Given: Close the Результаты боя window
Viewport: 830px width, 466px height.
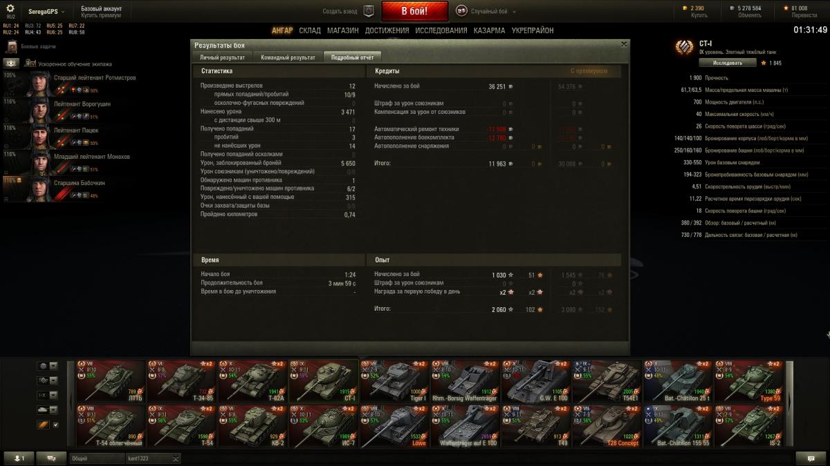Looking at the screenshot, I should tap(624, 43).
